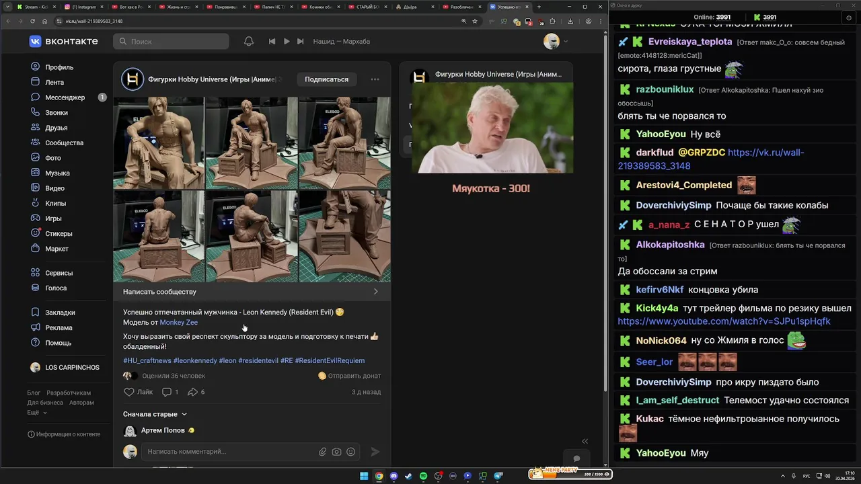This screenshot has height=484, width=861.
Task: Open Steam from the taskbar
Action: click(408, 476)
